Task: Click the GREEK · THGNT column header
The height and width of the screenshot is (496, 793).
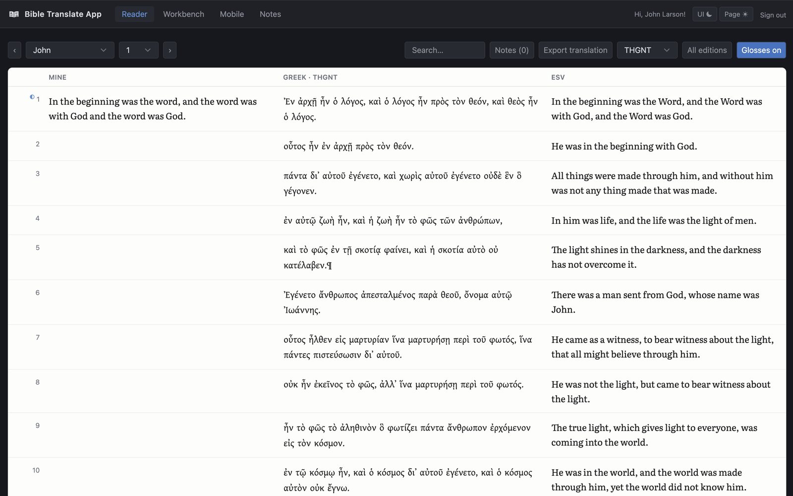Action: click(310, 77)
